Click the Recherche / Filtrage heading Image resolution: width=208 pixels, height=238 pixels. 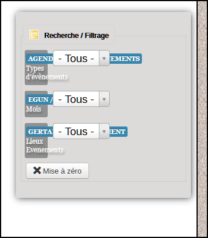click(x=76, y=36)
